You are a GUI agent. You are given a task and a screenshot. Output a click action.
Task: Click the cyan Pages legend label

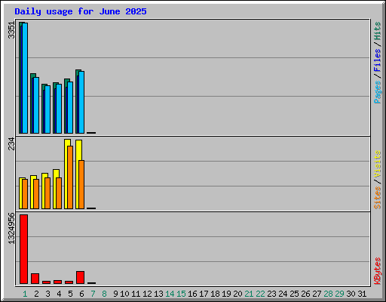click(377, 92)
